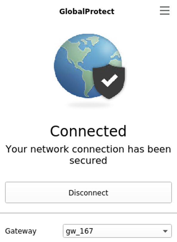Click the Connected status heading

click(x=88, y=131)
